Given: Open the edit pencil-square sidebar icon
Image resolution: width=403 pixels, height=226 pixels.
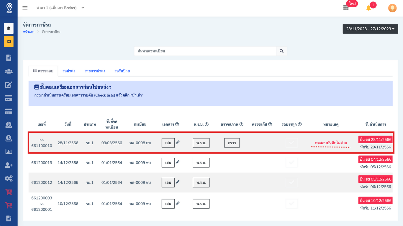Looking at the screenshot, I should (x=9, y=85).
